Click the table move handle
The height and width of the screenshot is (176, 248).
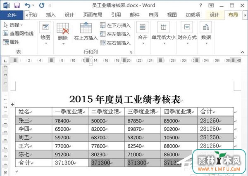[12, 104]
